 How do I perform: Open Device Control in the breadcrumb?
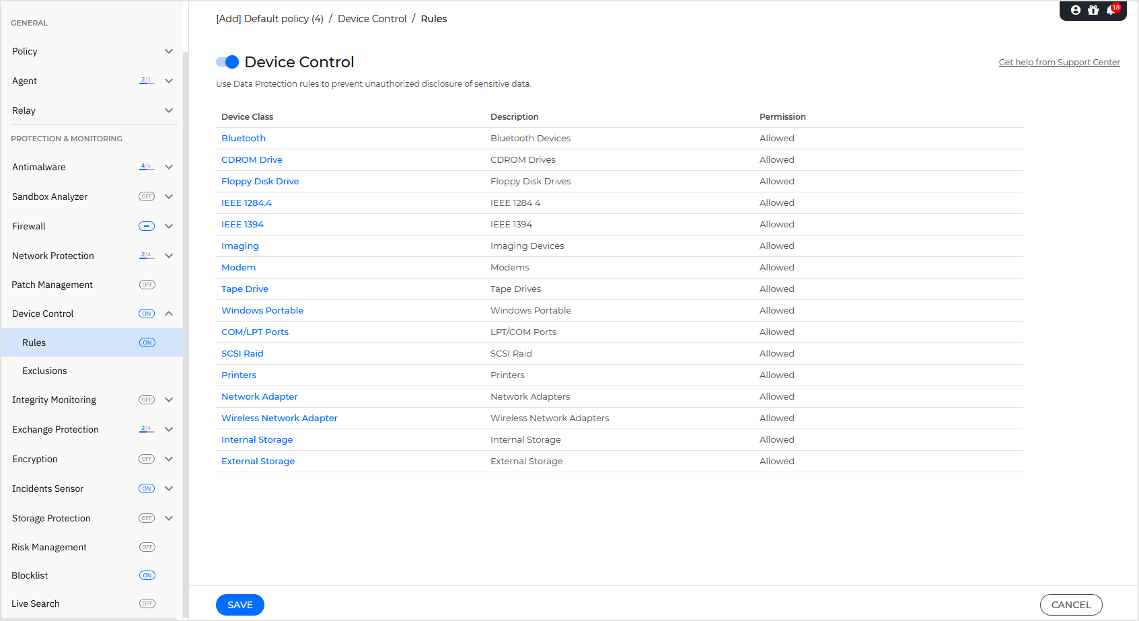point(371,18)
